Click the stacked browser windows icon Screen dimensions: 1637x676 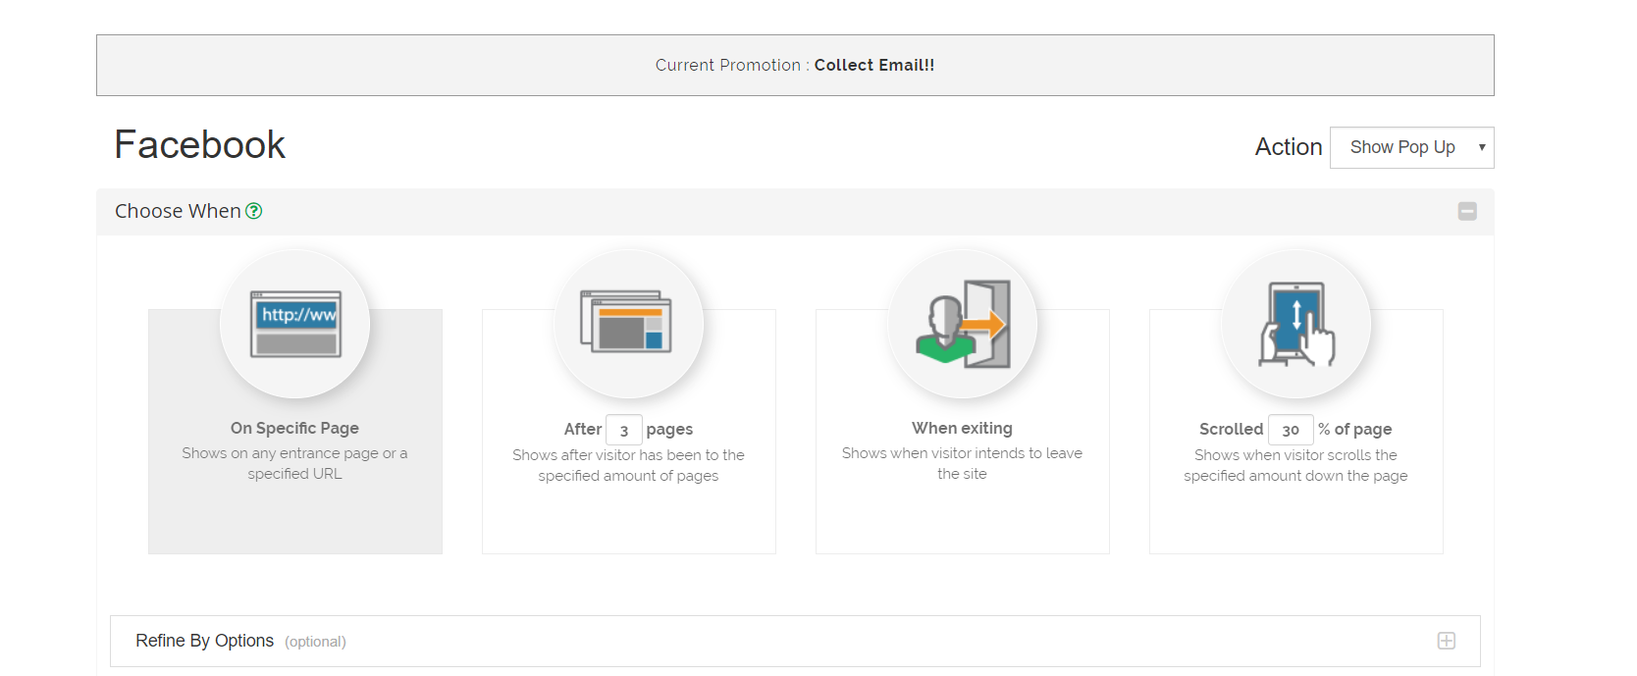628,322
